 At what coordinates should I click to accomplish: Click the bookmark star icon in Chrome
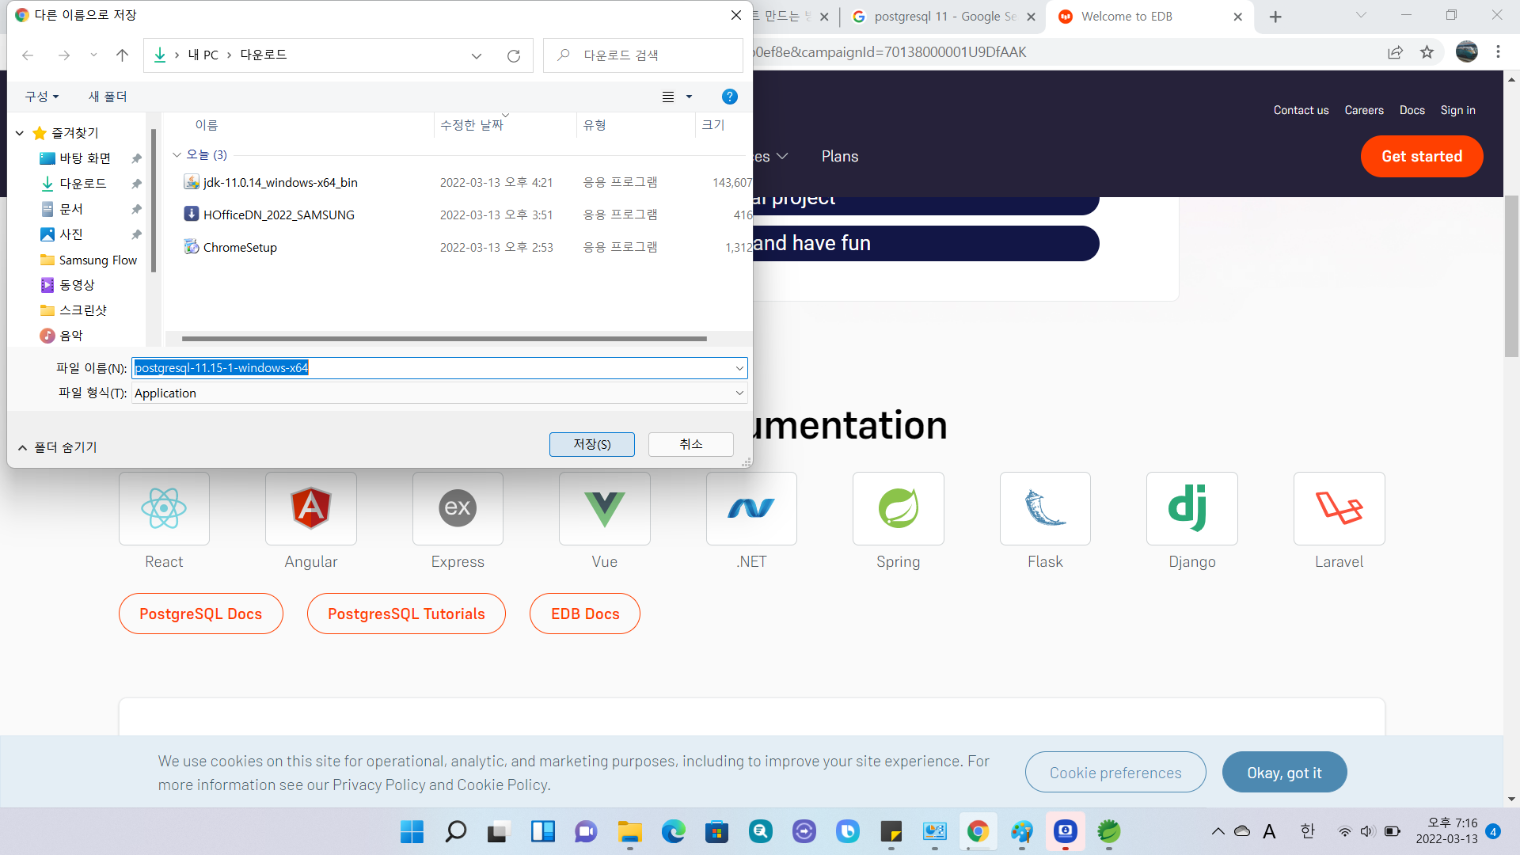click(1427, 52)
